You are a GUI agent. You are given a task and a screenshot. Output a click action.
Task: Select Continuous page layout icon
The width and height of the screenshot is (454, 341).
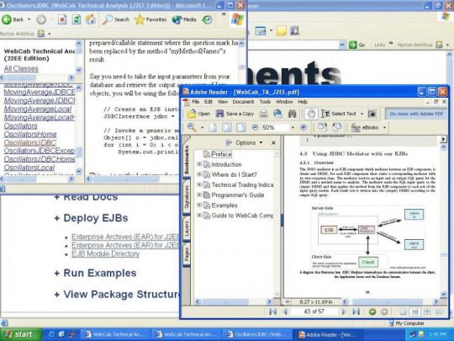point(414,312)
